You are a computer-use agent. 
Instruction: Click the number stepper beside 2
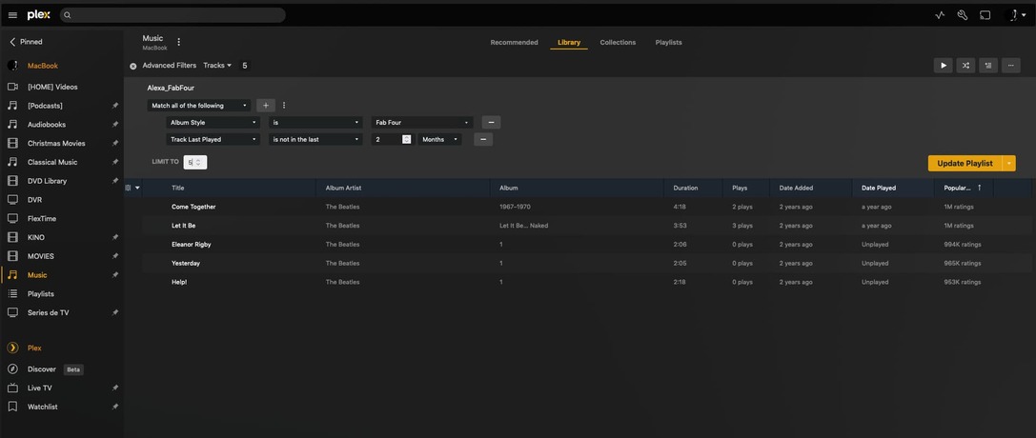tap(406, 140)
